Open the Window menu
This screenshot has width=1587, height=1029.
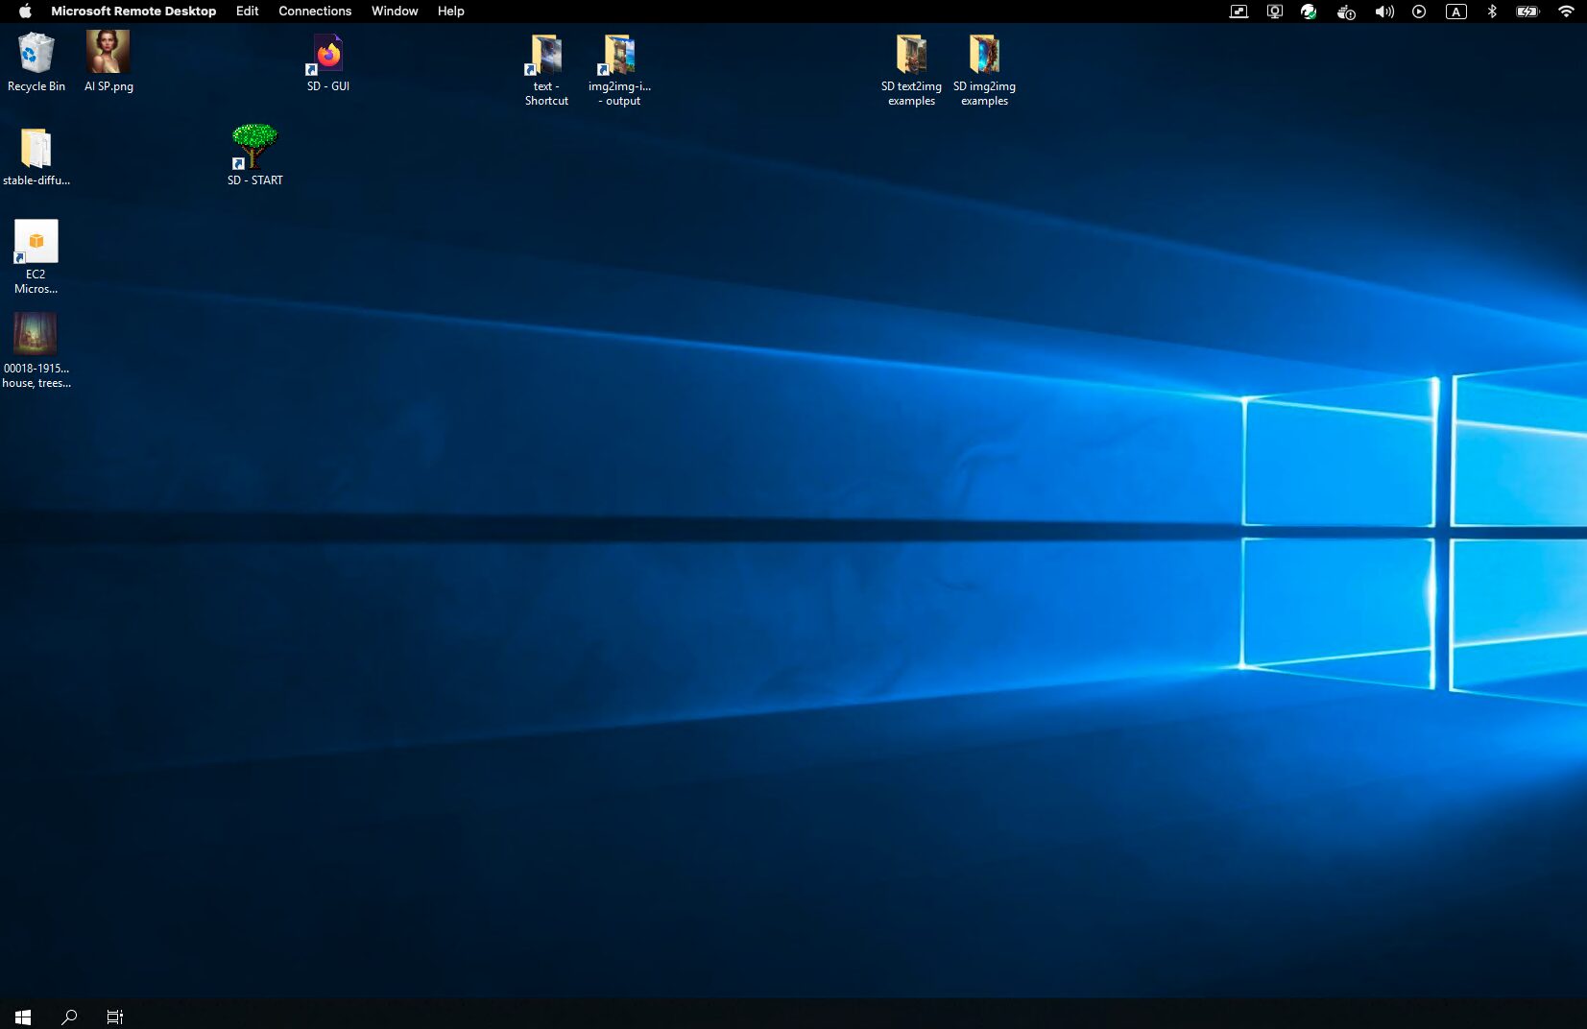(x=394, y=11)
